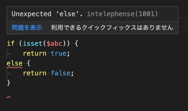The width and height of the screenshot is (188, 111).
Task: Click the quick fix unavailable text
Action: tap(112, 28)
